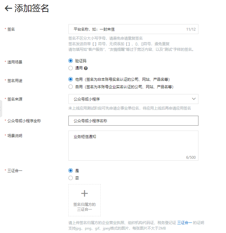Viewport: 226px width, 233px height.
Task: Click the 验证码 option label text
Action: click(x=81, y=61)
